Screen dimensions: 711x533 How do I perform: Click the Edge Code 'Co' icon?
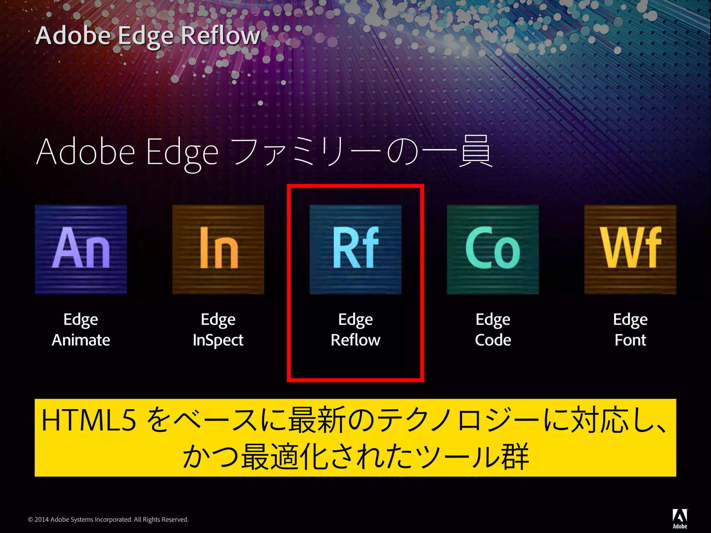coord(493,249)
